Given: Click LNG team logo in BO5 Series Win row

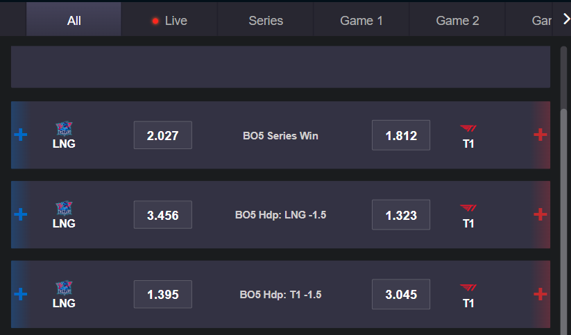Looking at the screenshot, I should 64,128.
